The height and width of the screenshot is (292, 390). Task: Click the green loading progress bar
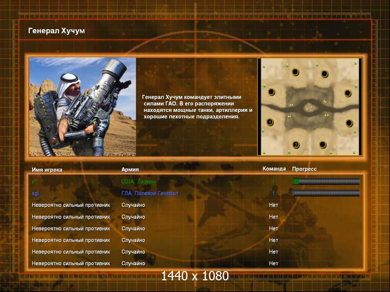326,182
